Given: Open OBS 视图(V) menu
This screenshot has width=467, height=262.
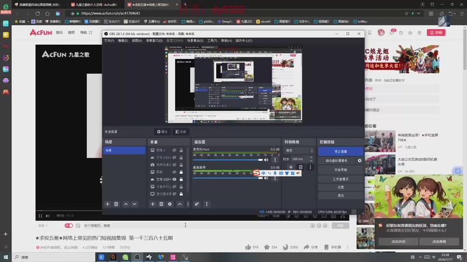Looking at the screenshot, I should (137, 40).
